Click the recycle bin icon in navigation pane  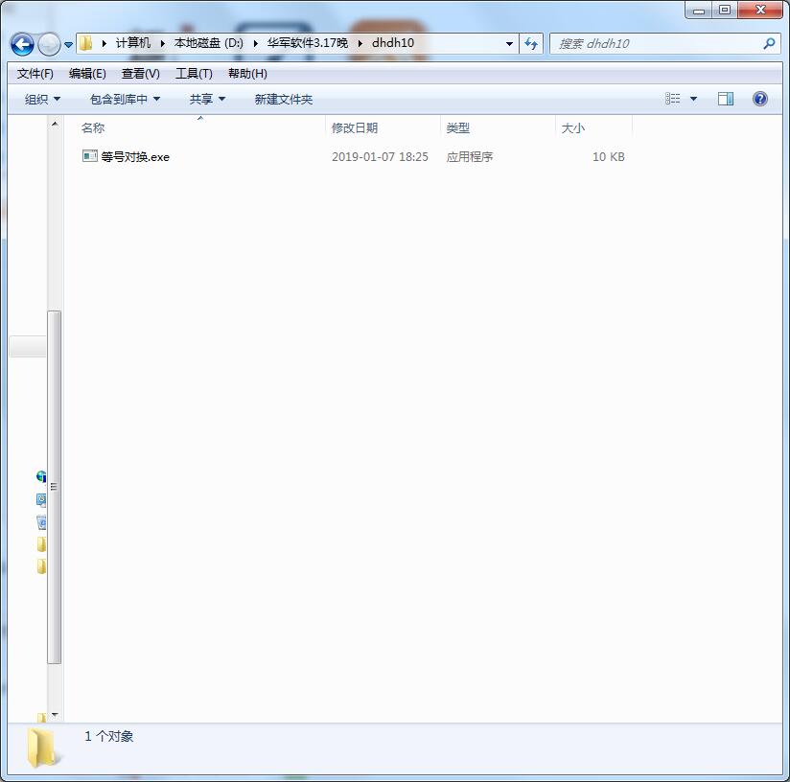41,522
